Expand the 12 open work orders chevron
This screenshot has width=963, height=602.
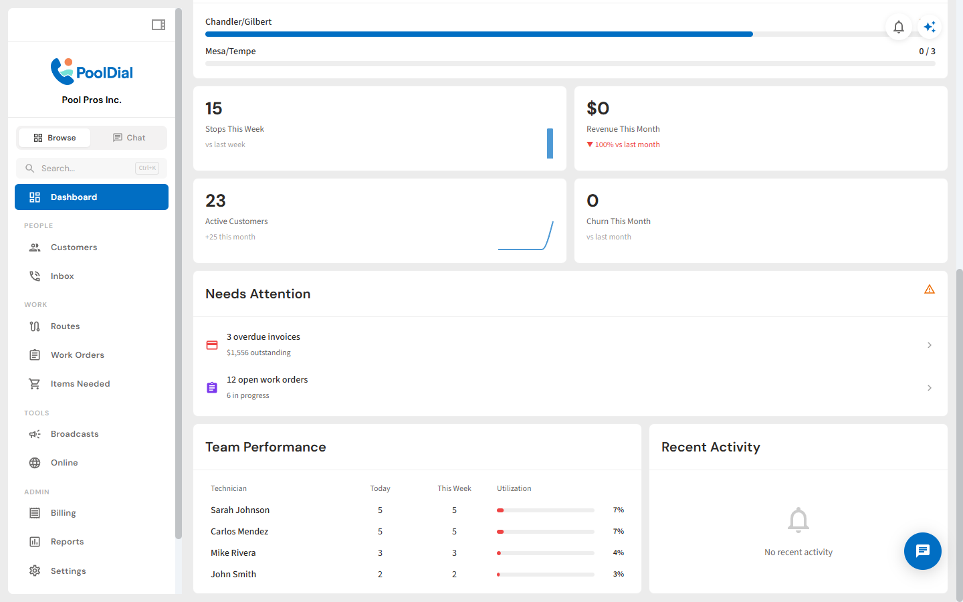click(x=930, y=388)
